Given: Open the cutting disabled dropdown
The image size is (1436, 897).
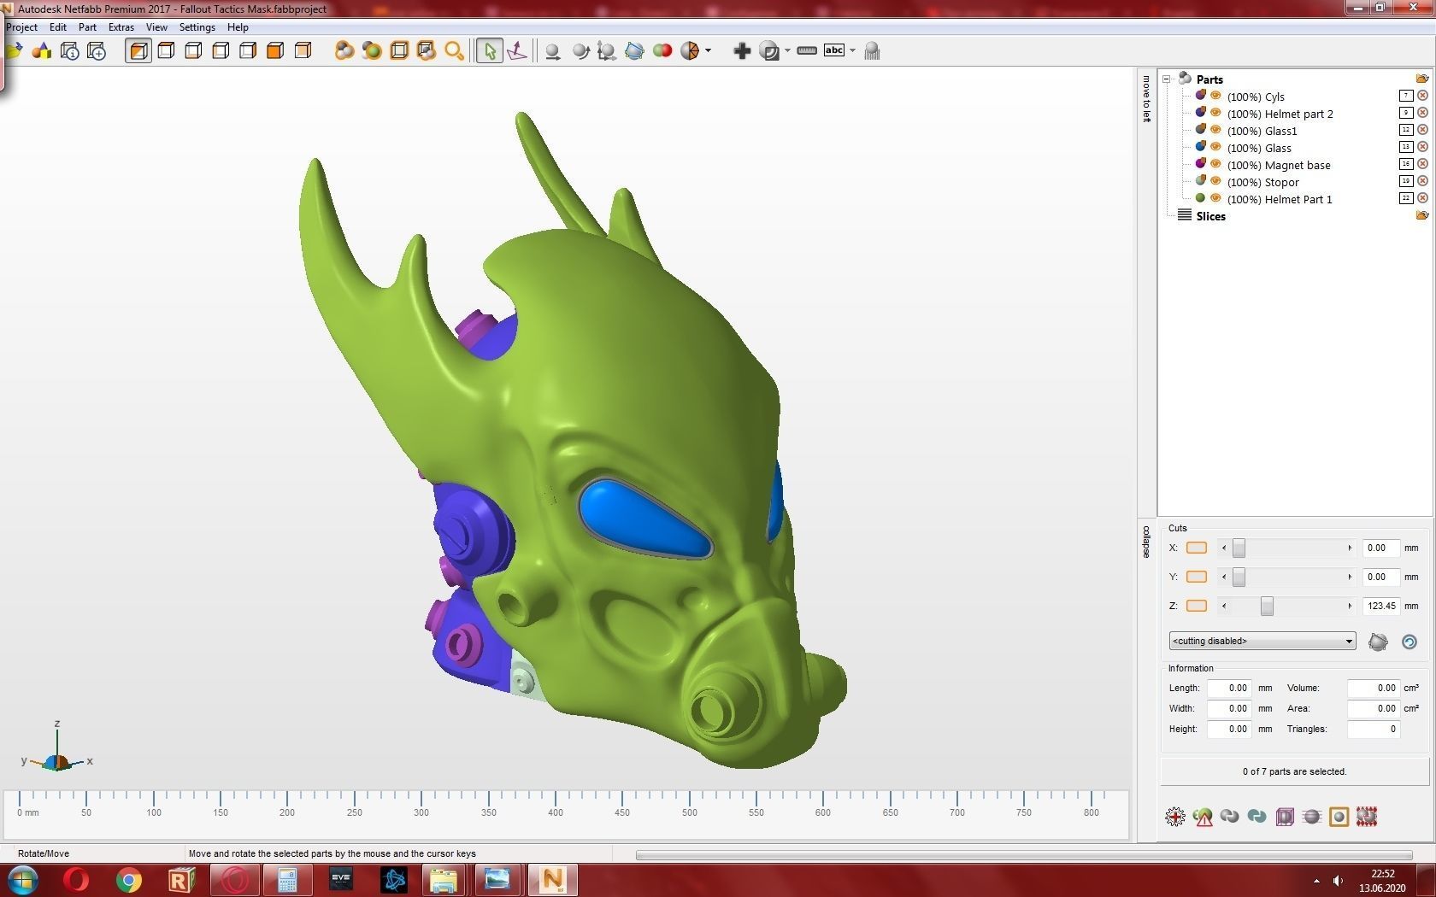Looking at the screenshot, I should [1262, 641].
